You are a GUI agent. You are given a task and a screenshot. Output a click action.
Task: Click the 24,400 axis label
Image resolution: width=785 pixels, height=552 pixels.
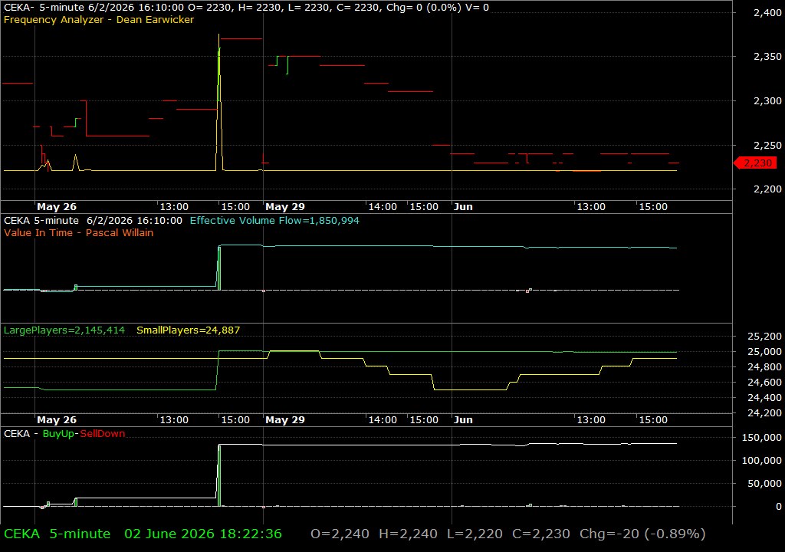[x=764, y=398]
